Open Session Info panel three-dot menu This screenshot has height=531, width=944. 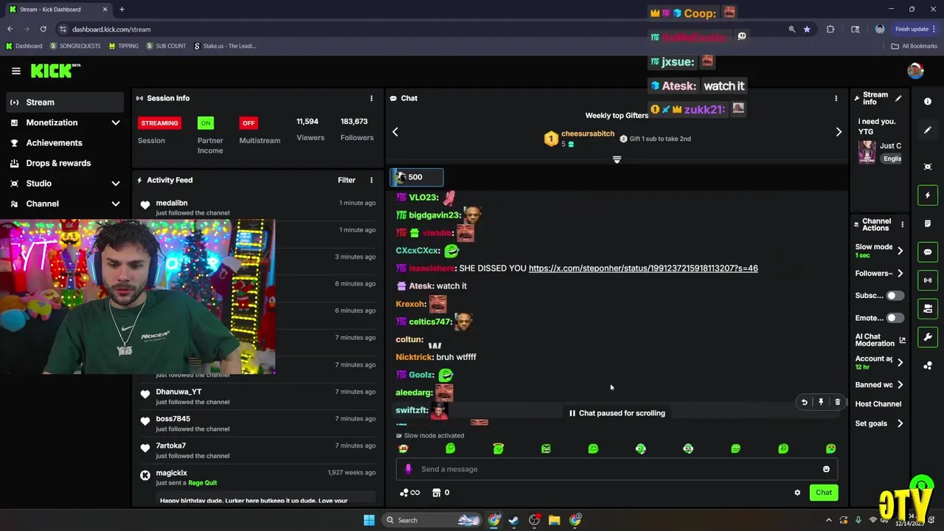point(371,98)
